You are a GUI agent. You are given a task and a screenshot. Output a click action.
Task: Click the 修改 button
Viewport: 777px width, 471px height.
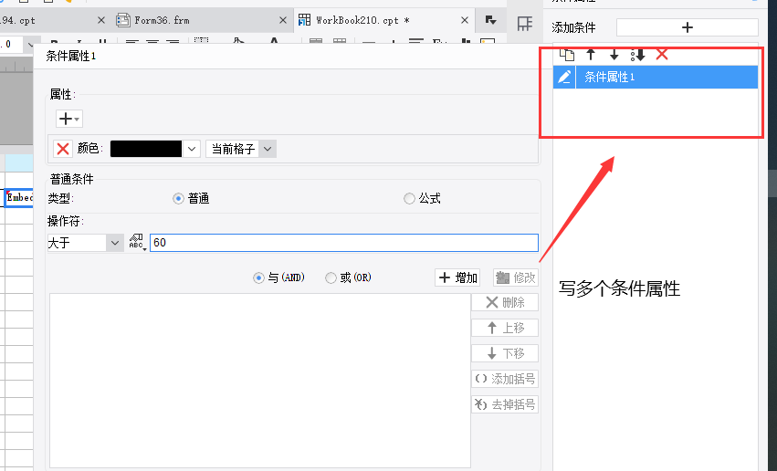(x=516, y=277)
